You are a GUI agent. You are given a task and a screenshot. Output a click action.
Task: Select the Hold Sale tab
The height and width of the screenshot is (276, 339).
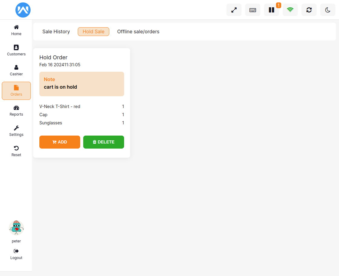point(94,32)
